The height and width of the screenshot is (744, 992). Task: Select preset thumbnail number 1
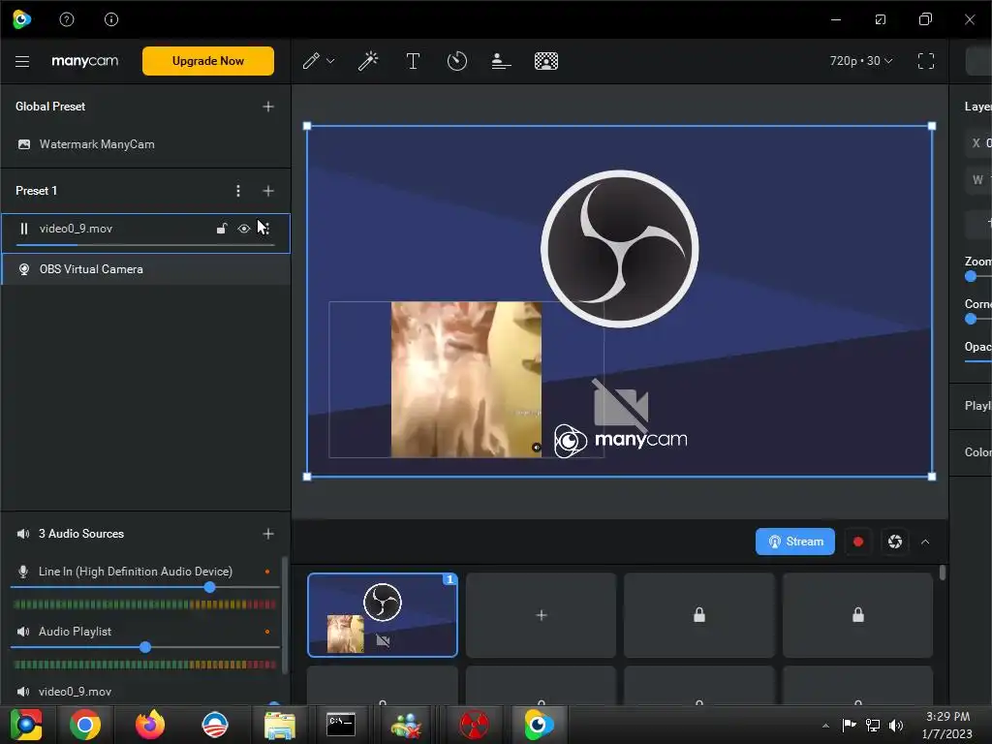click(382, 615)
